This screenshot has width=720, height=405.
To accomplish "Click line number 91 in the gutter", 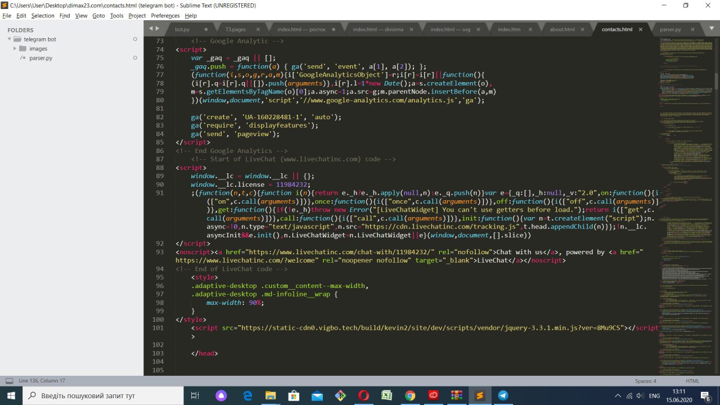I will pos(160,193).
